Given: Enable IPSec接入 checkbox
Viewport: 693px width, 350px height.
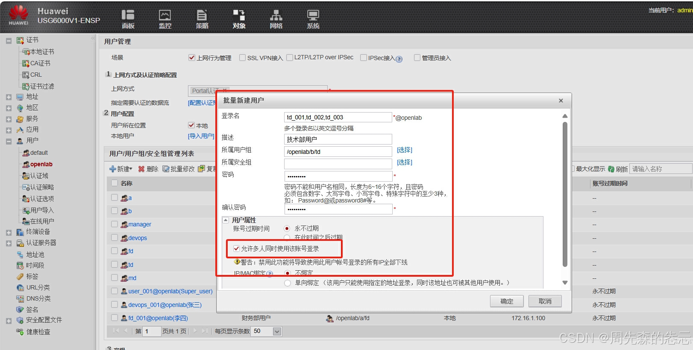Looking at the screenshot, I should click(364, 58).
